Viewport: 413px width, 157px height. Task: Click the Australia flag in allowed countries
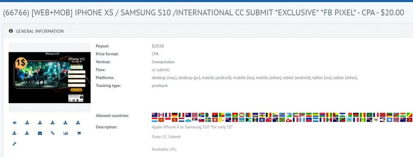(154, 115)
